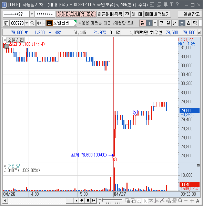Expand the account number dropdown
203x206 pixels.
point(32,14)
